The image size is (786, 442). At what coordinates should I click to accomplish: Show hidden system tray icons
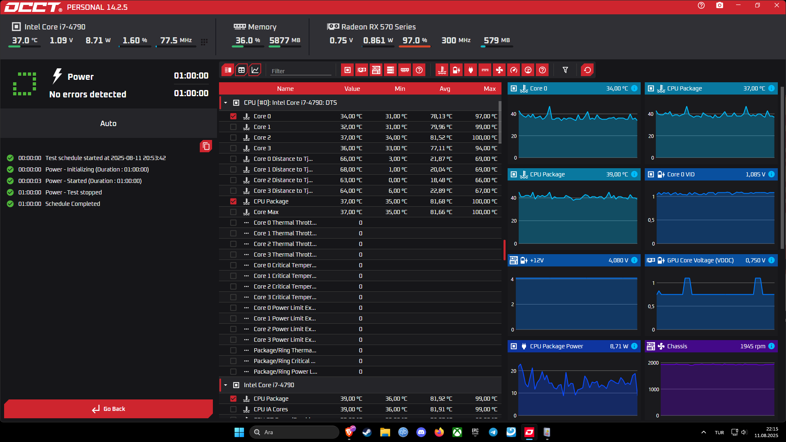click(x=704, y=432)
